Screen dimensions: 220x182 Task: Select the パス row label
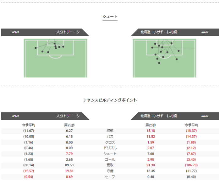click(110, 137)
